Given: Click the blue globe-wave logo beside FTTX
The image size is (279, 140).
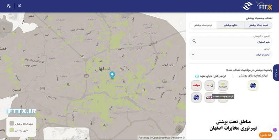Looking at the screenshot, I should (247, 6).
